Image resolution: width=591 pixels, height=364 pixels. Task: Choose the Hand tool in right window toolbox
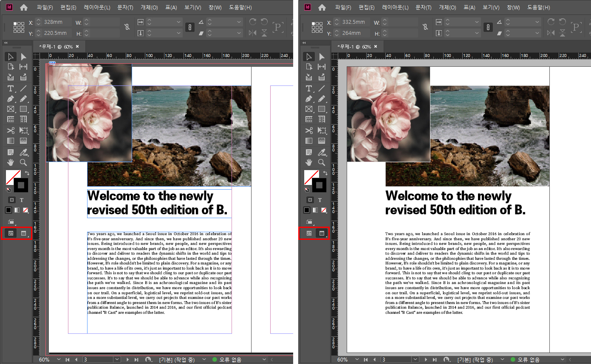(x=309, y=162)
